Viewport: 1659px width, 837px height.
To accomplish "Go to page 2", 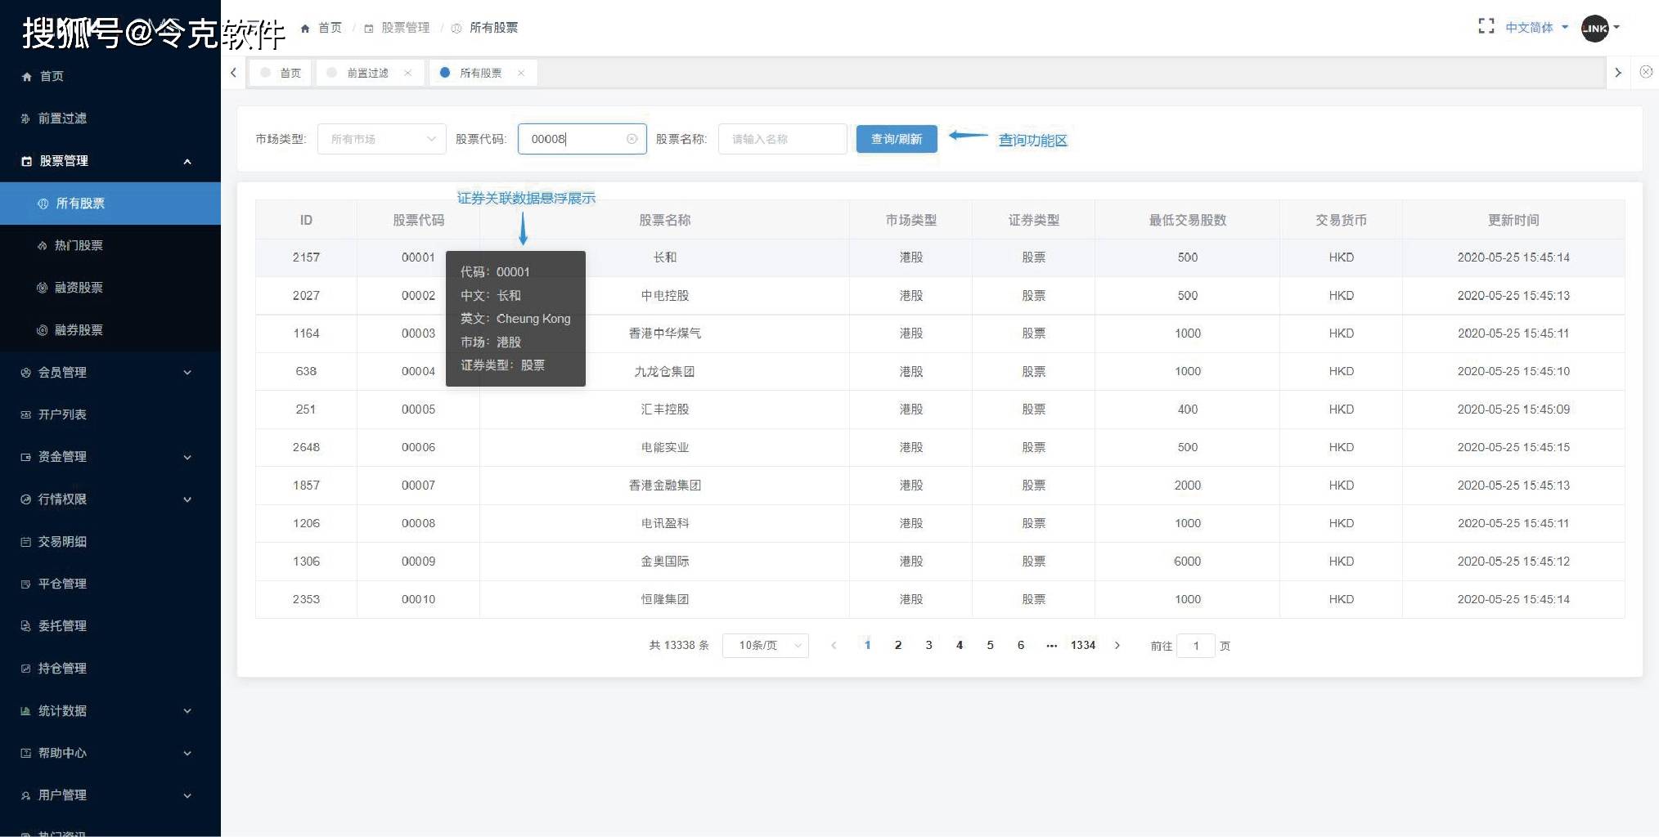I will pyautogui.click(x=898, y=646).
